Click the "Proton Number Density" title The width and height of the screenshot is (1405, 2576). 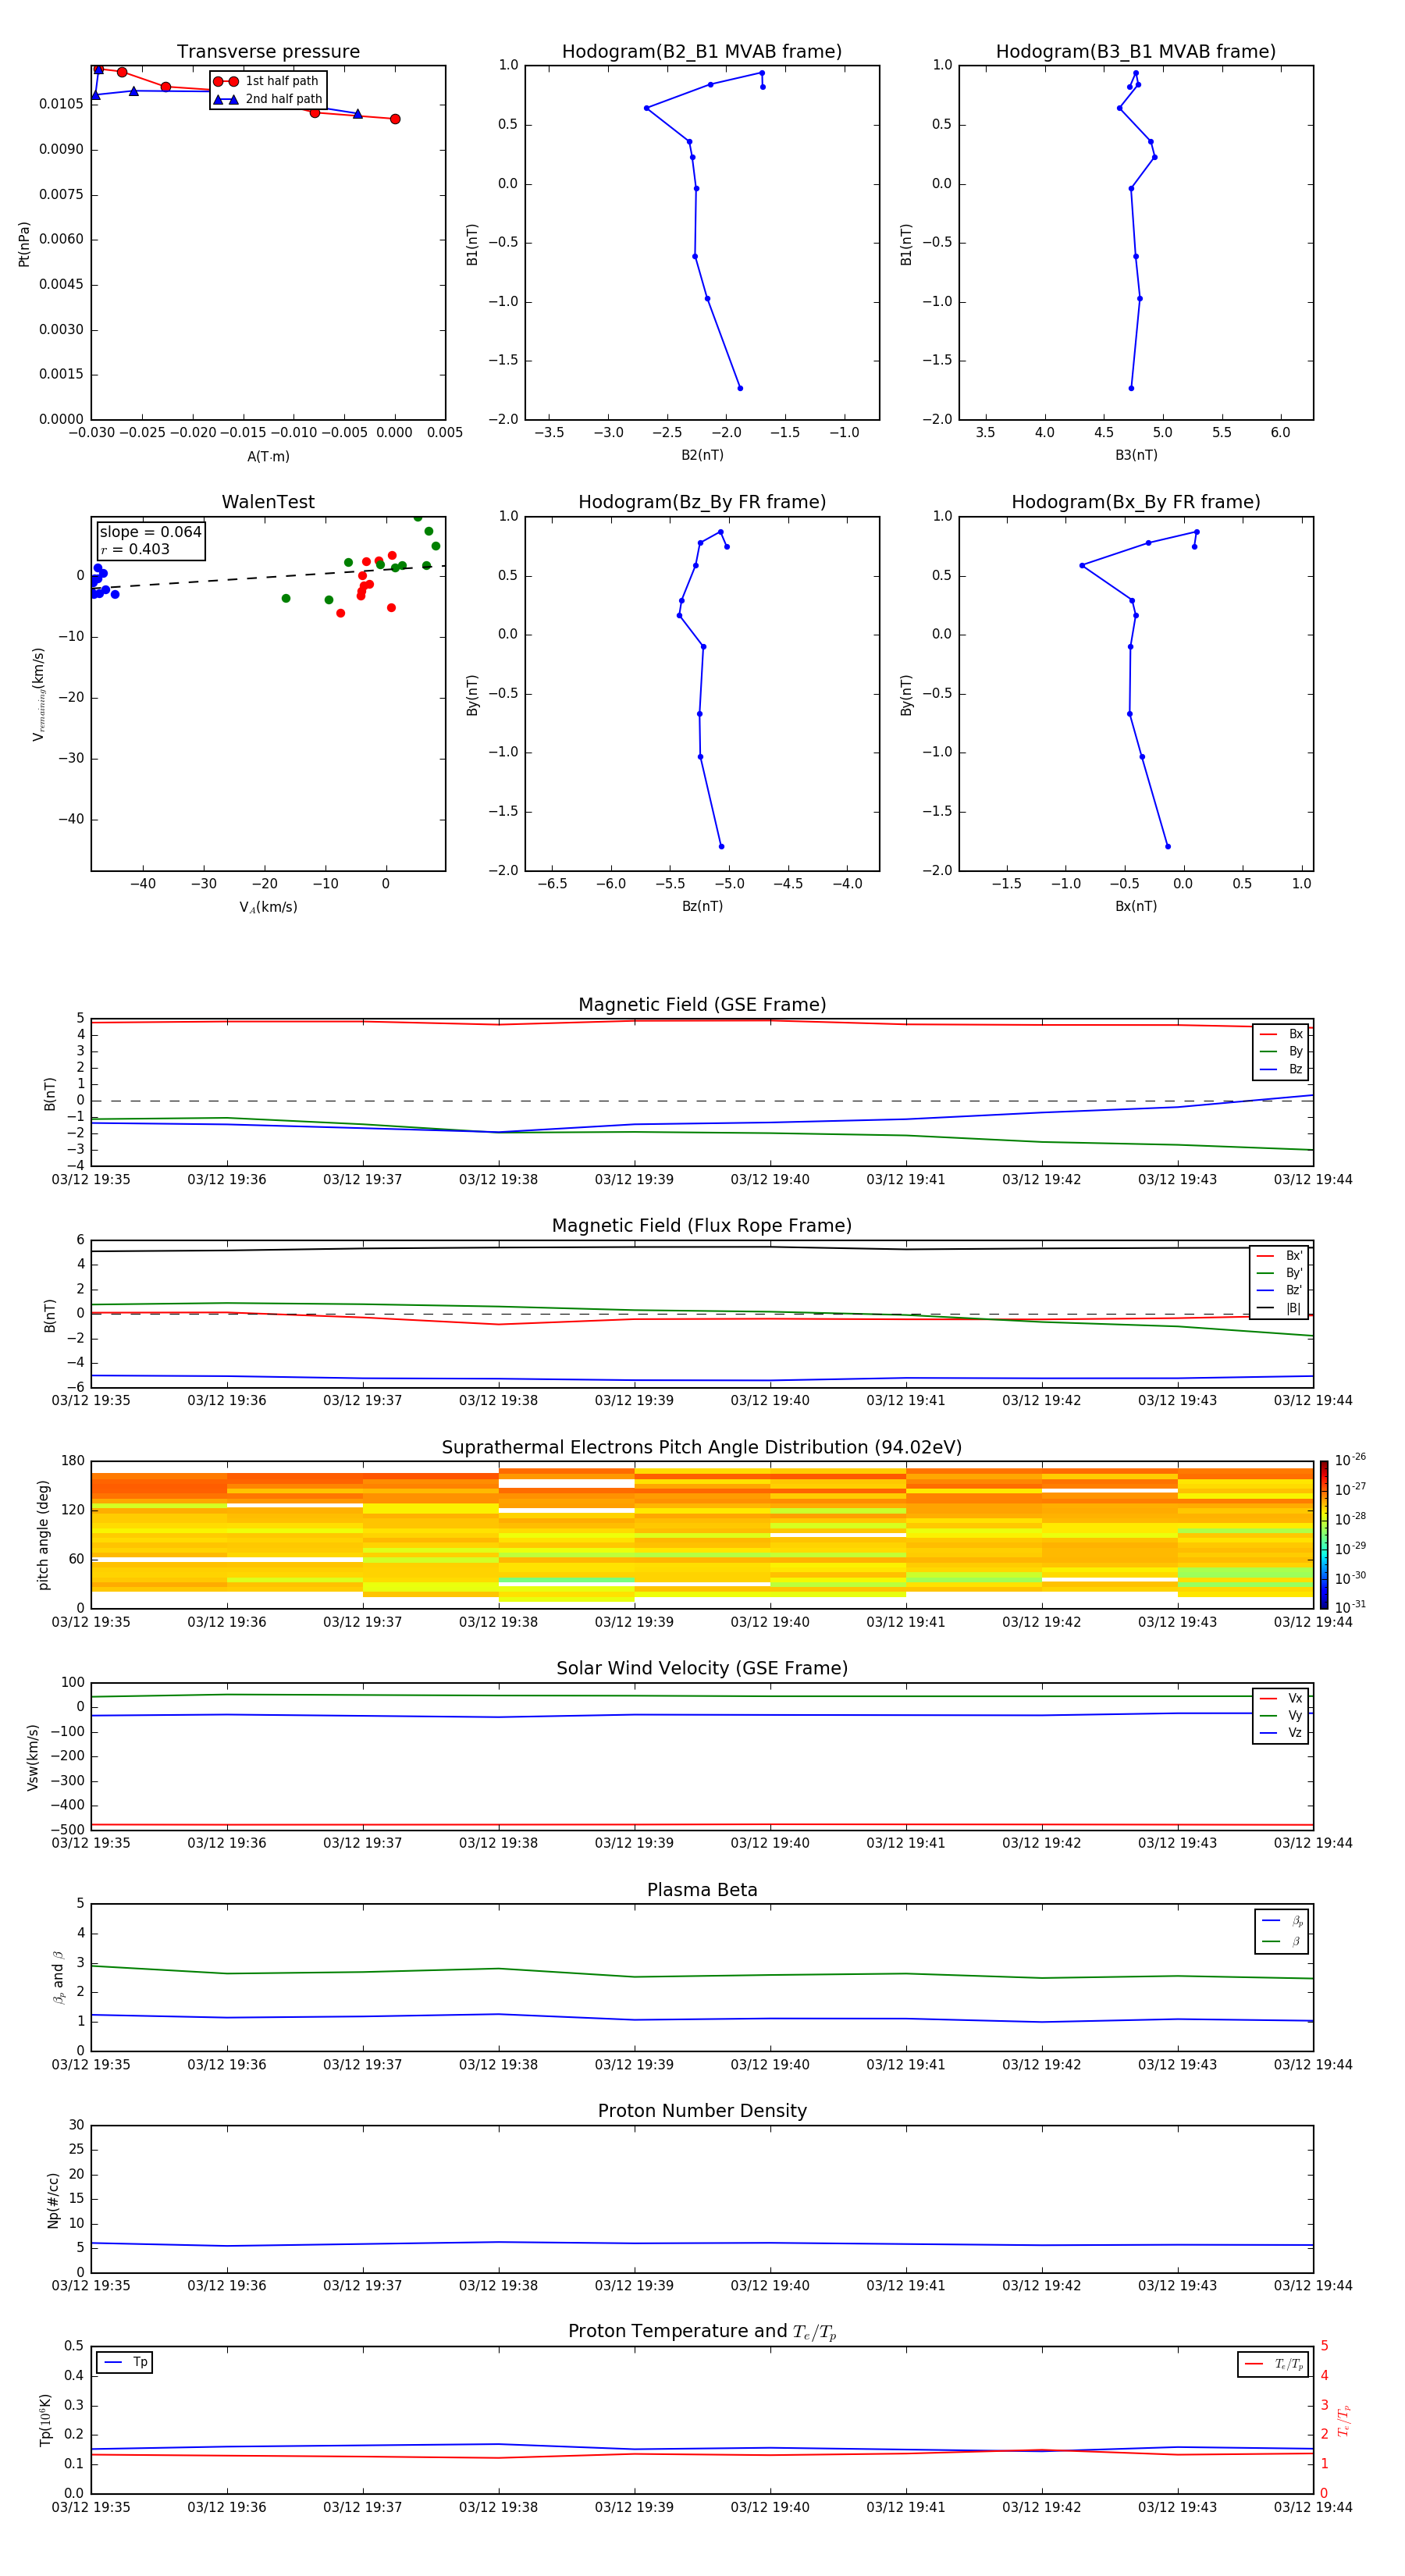click(x=702, y=2111)
